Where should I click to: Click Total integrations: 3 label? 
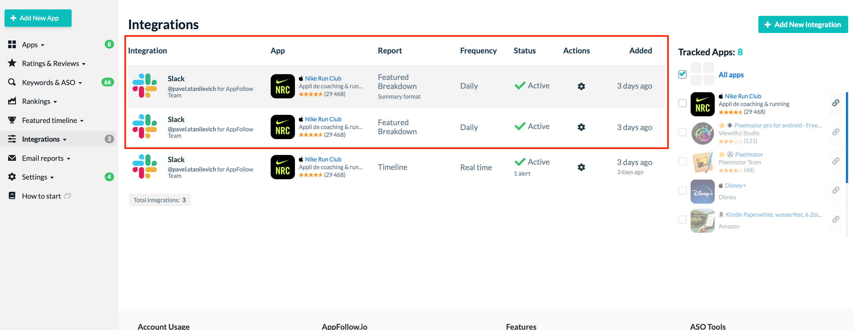[159, 200]
